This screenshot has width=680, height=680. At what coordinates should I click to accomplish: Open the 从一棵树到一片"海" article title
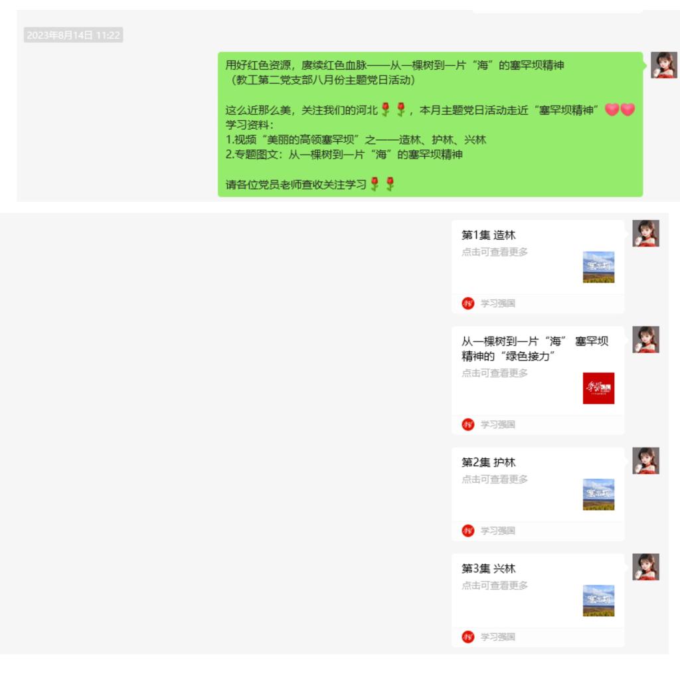[x=535, y=349]
